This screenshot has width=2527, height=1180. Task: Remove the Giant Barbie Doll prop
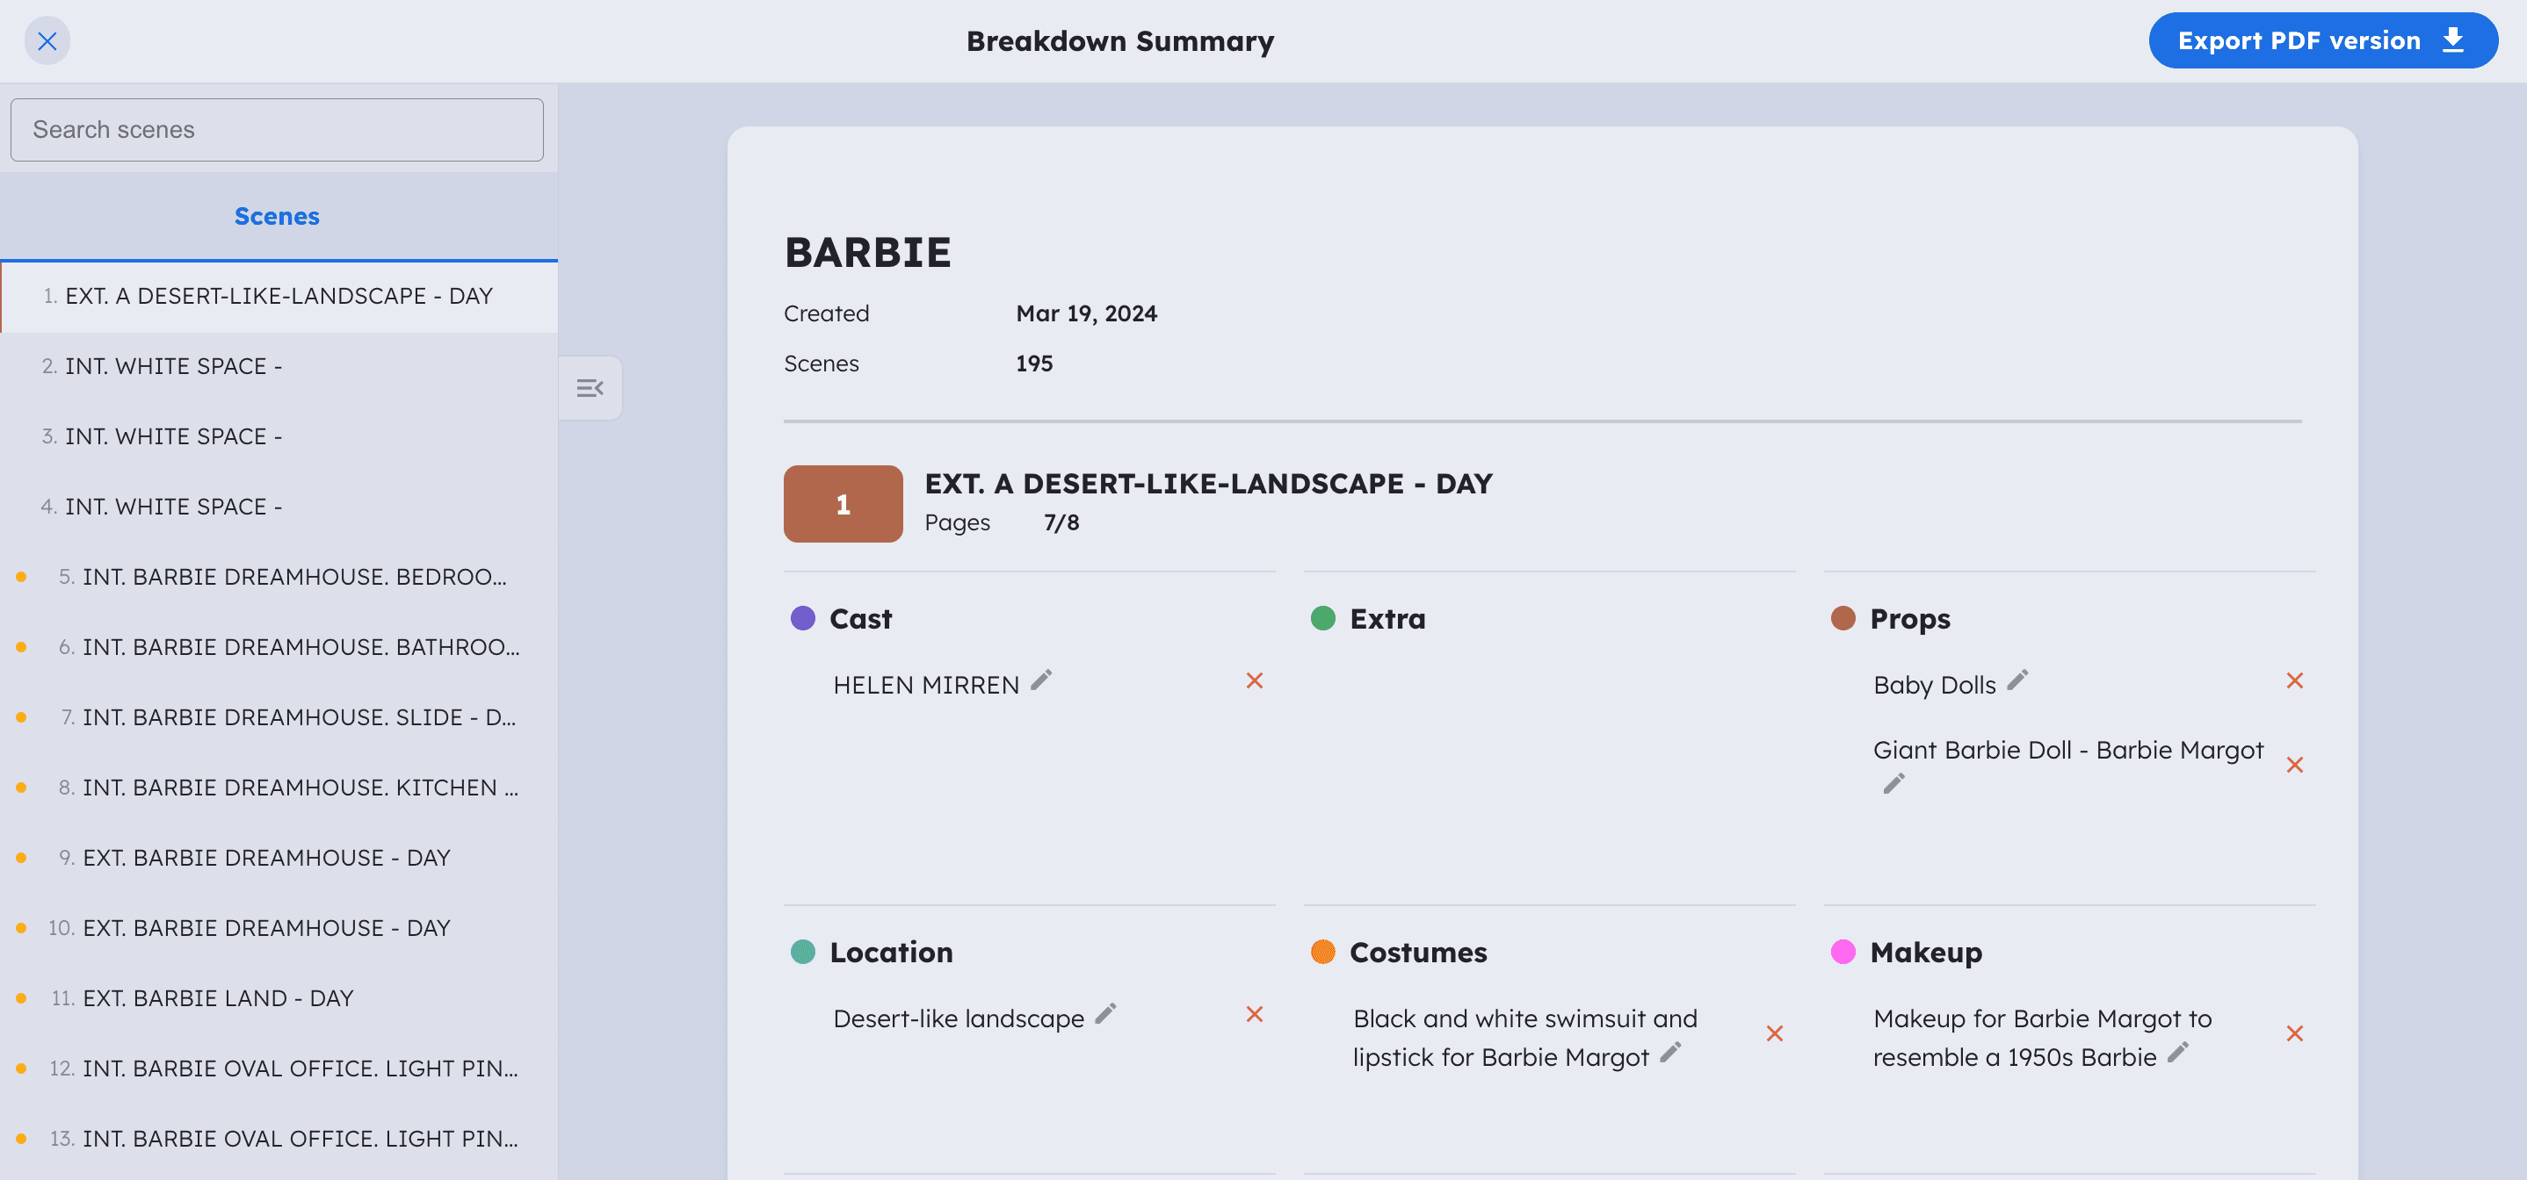[x=2296, y=765]
